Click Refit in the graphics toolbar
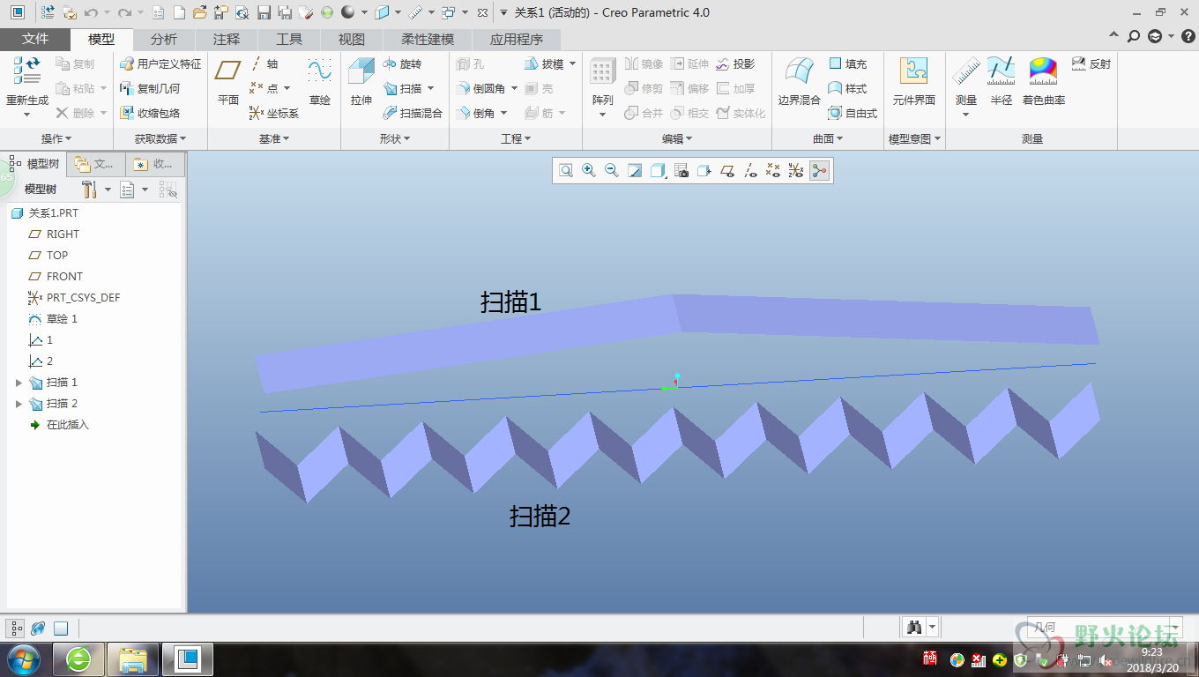The height and width of the screenshot is (677, 1199). 566,171
